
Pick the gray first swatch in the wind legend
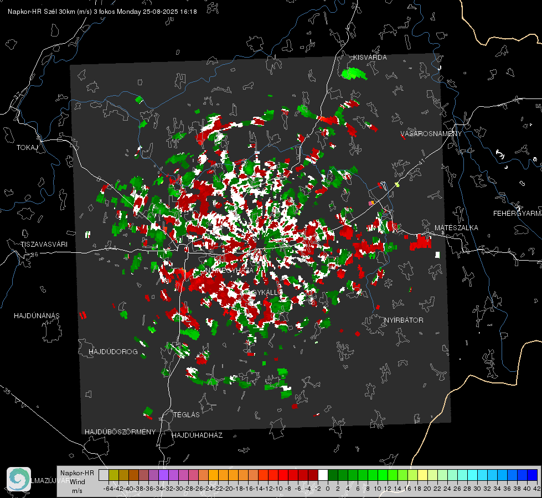coord(104,475)
